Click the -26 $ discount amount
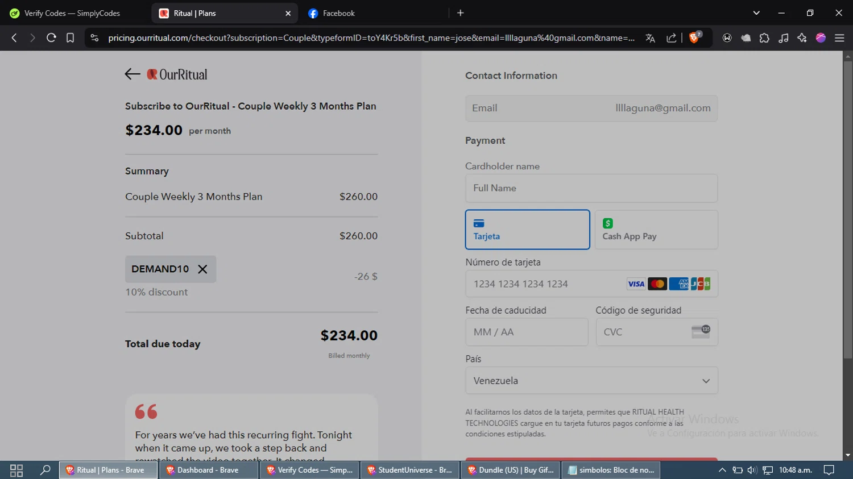The height and width of the screenshot is (479, 853). point(366,277)
